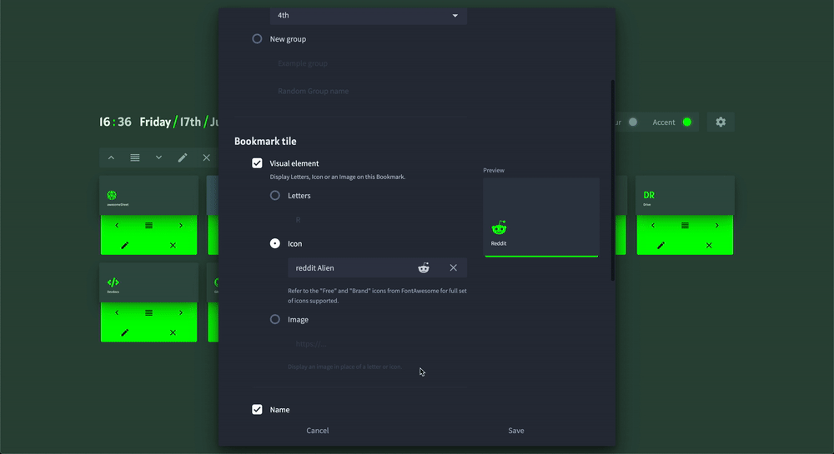This screenshot has width=834, height=454.
Task: Click the reddit alien icon in icon field
Action: click(x=424, y=267)
